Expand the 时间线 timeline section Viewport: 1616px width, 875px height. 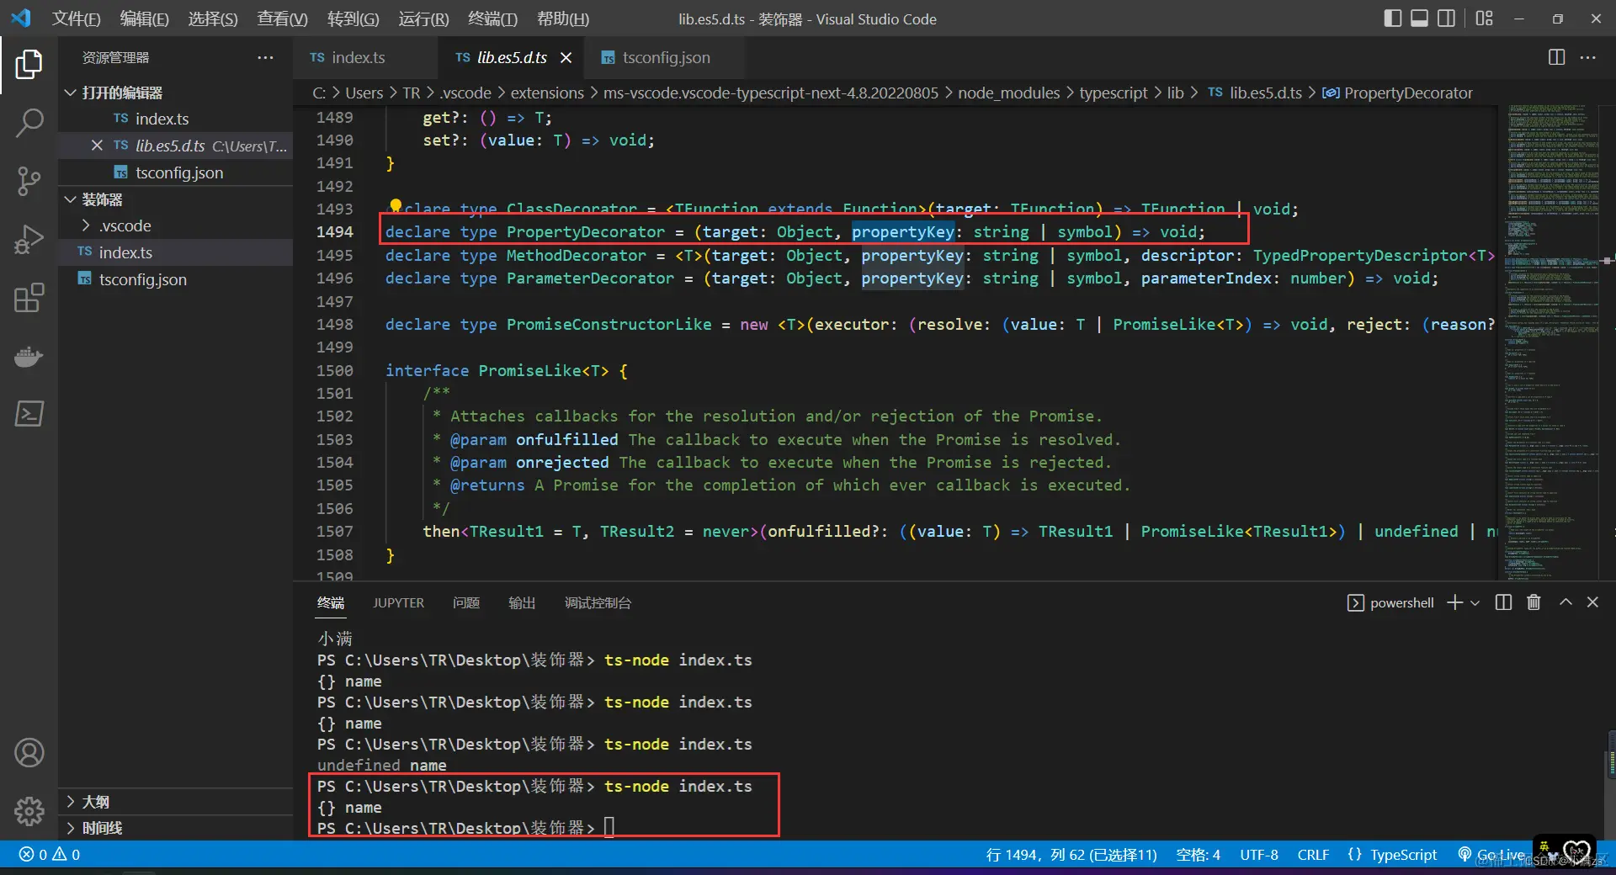[175, 828]
